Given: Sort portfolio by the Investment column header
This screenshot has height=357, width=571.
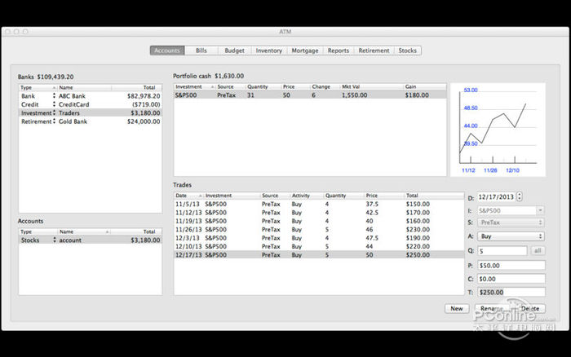Looking at the screenshot, I should [194, 86].
